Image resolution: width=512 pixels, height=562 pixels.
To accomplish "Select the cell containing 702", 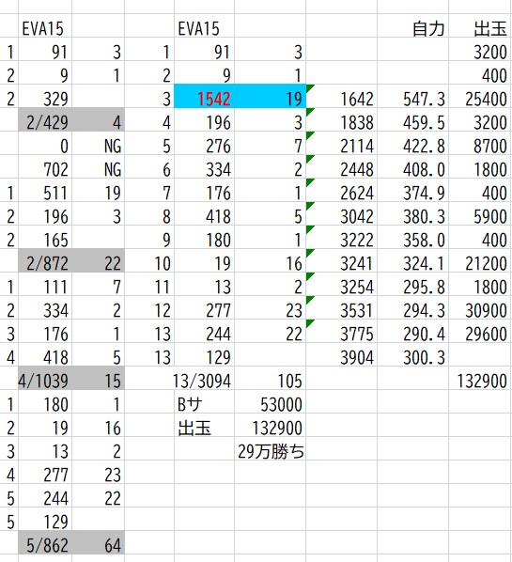I will pos(45,169).
